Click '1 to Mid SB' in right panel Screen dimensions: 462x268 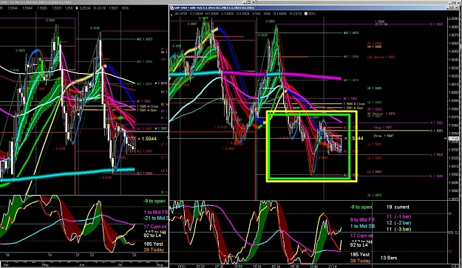coord(362,226)
